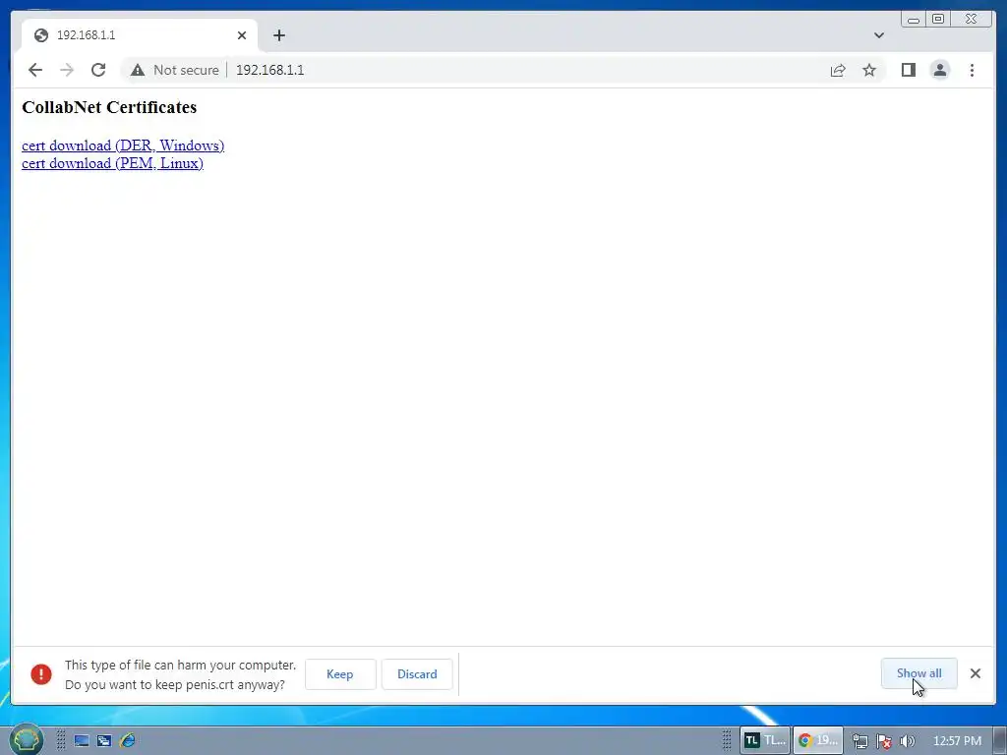Click the show desktop taskbar icon
1007x755 pixels.
point(82,741)
